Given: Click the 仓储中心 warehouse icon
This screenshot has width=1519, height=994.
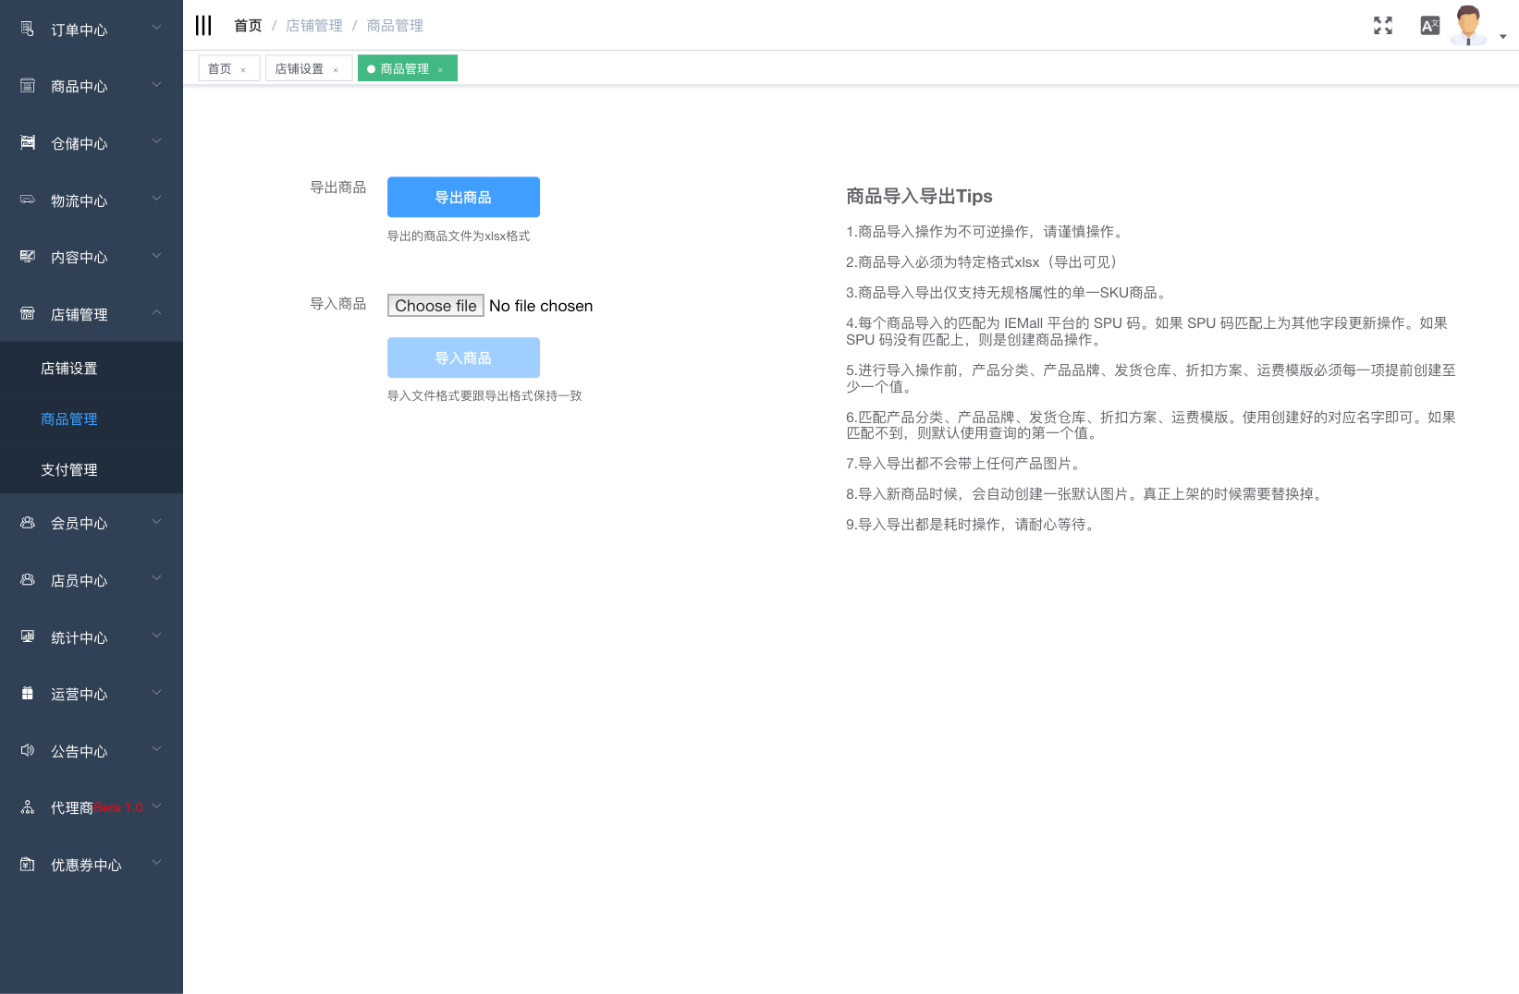Looking at the screenshot, I should coord(28,143).
